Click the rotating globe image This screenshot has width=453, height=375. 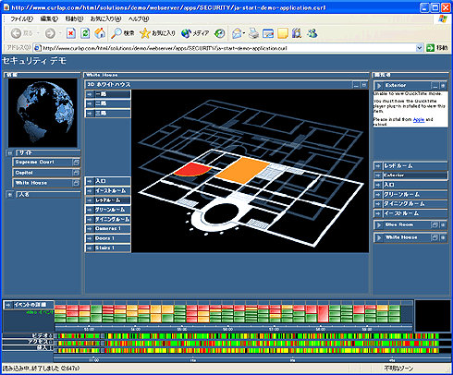(43, 113)
